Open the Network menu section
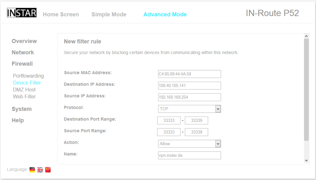 [23, 52]
